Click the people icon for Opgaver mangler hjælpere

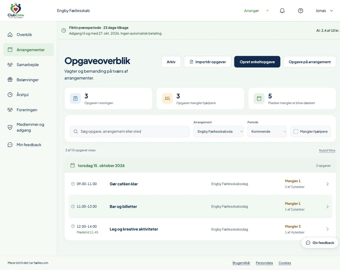(167, 98)
